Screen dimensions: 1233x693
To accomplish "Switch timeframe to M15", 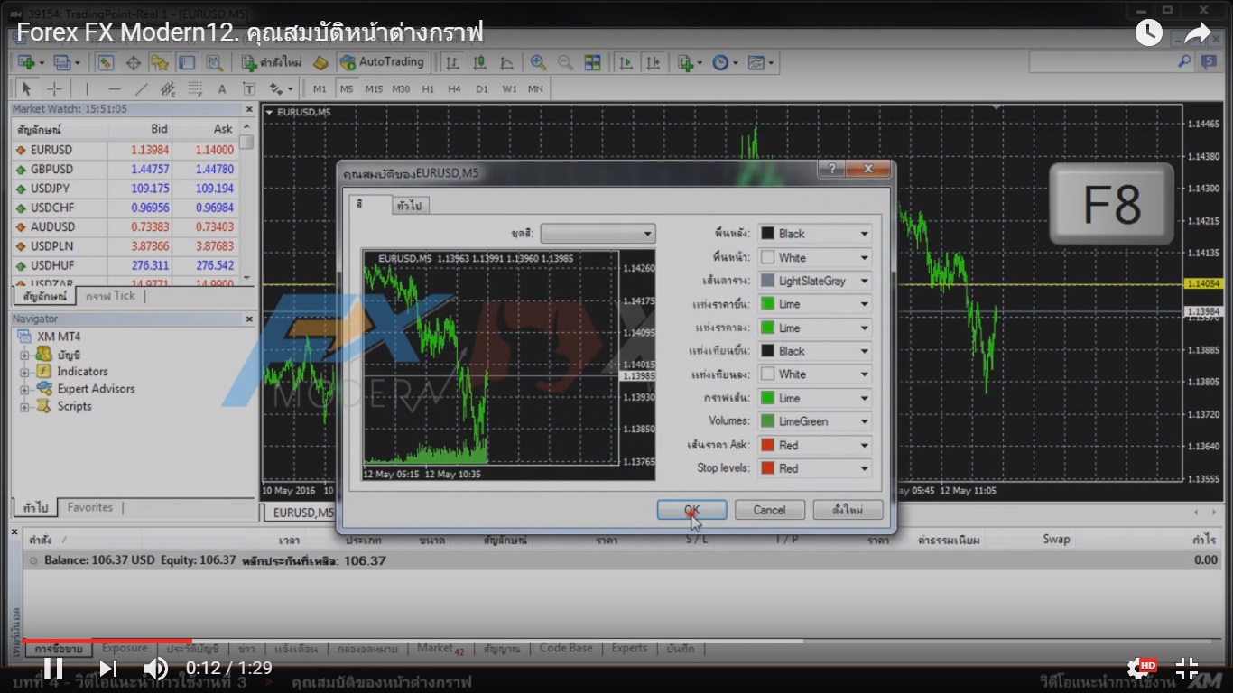I will (x=374, y=88).
